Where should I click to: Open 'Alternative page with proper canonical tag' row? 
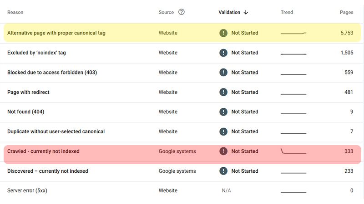[x=182, y=33]
